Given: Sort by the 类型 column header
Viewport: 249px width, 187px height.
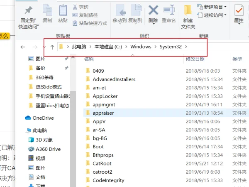Looking at the screenshot, I should [237, 59].
